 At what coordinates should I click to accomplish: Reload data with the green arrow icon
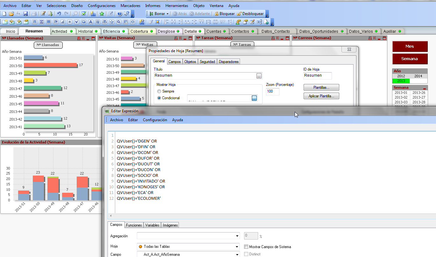tap(50, 14)
